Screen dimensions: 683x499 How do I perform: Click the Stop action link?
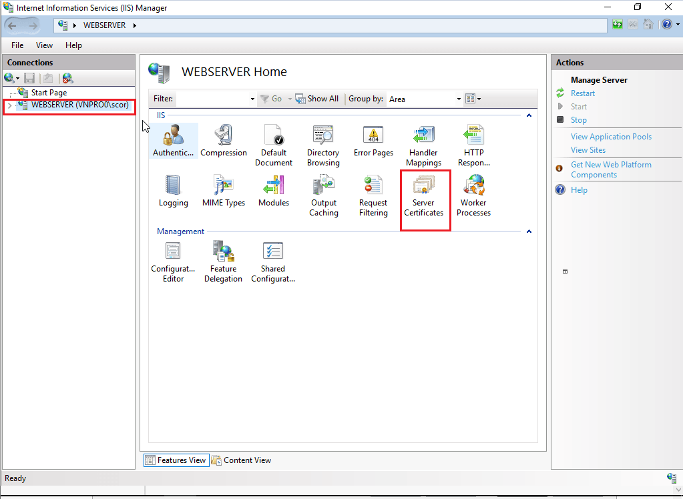click(x=578, y=119)
